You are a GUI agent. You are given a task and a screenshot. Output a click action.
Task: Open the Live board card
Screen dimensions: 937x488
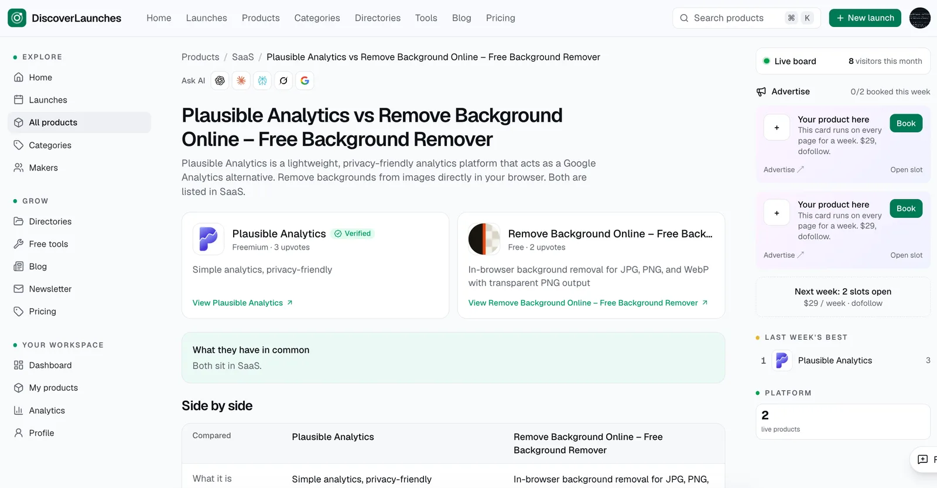[x=843, y=61]
